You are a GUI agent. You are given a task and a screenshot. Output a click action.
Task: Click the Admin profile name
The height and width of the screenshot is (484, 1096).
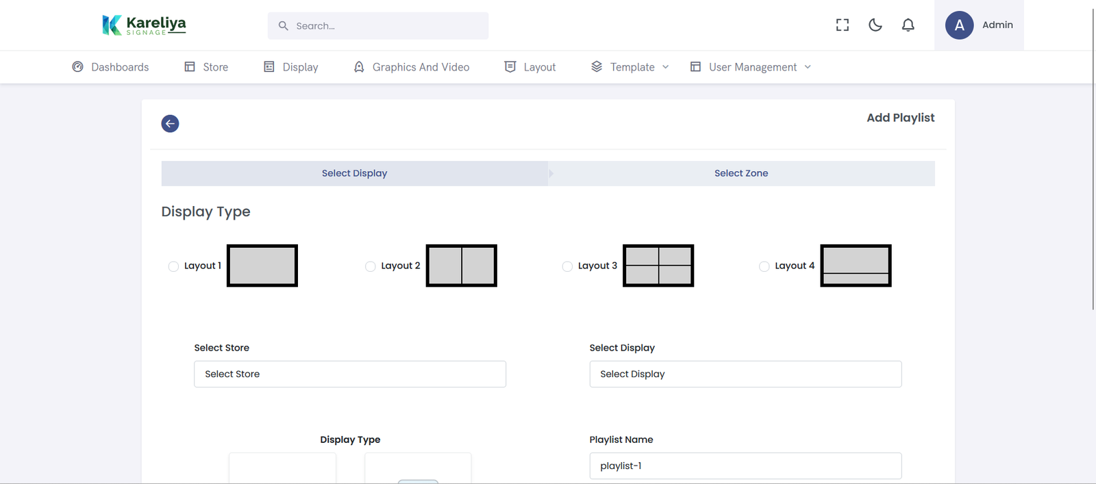pyautogui.click(x=997, y=25)
